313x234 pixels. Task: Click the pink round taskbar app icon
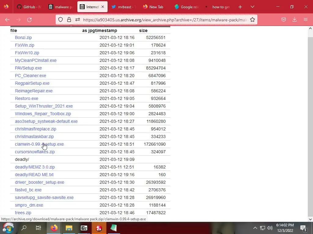click(x=99, y=228)
